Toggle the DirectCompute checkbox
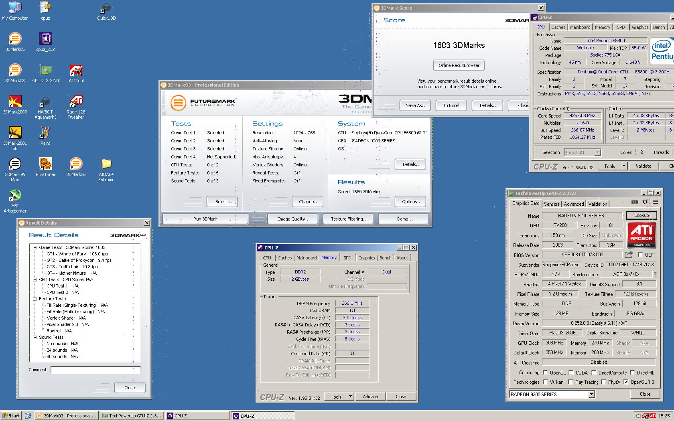 pyautogui.click(x=594, y=372)
